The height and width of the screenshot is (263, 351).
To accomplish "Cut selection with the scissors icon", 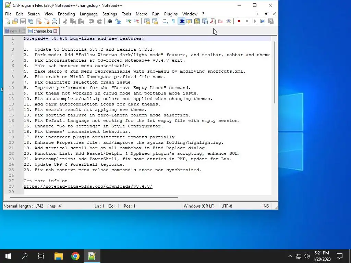I will (x=65, y=21).
